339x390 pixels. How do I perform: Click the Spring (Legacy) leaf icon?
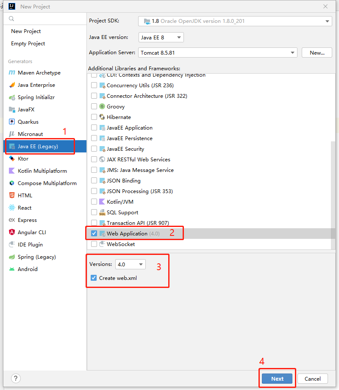click(x=12, y=257)
